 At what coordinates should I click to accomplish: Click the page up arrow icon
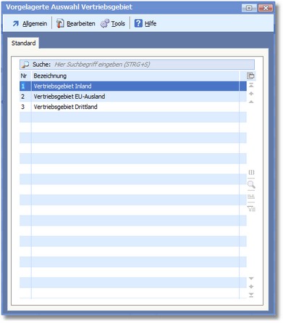click(x=251, y=94)
